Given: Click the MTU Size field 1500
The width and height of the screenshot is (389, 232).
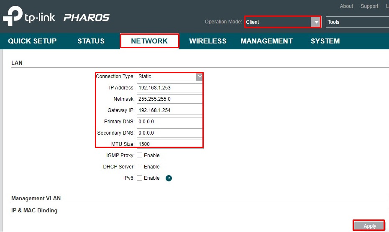Looking at the screenshot, I should [x=170, y=144].
